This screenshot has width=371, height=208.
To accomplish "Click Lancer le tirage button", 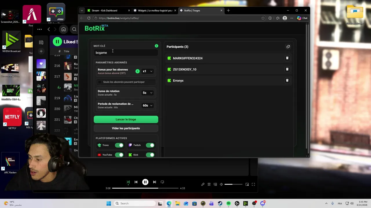I will tap(126, 119).
